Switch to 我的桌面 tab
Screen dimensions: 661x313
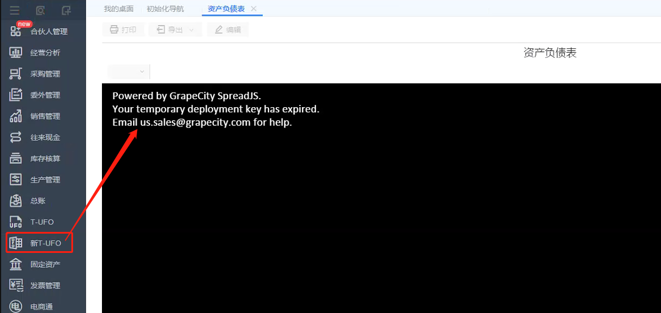tap(118, 9)
